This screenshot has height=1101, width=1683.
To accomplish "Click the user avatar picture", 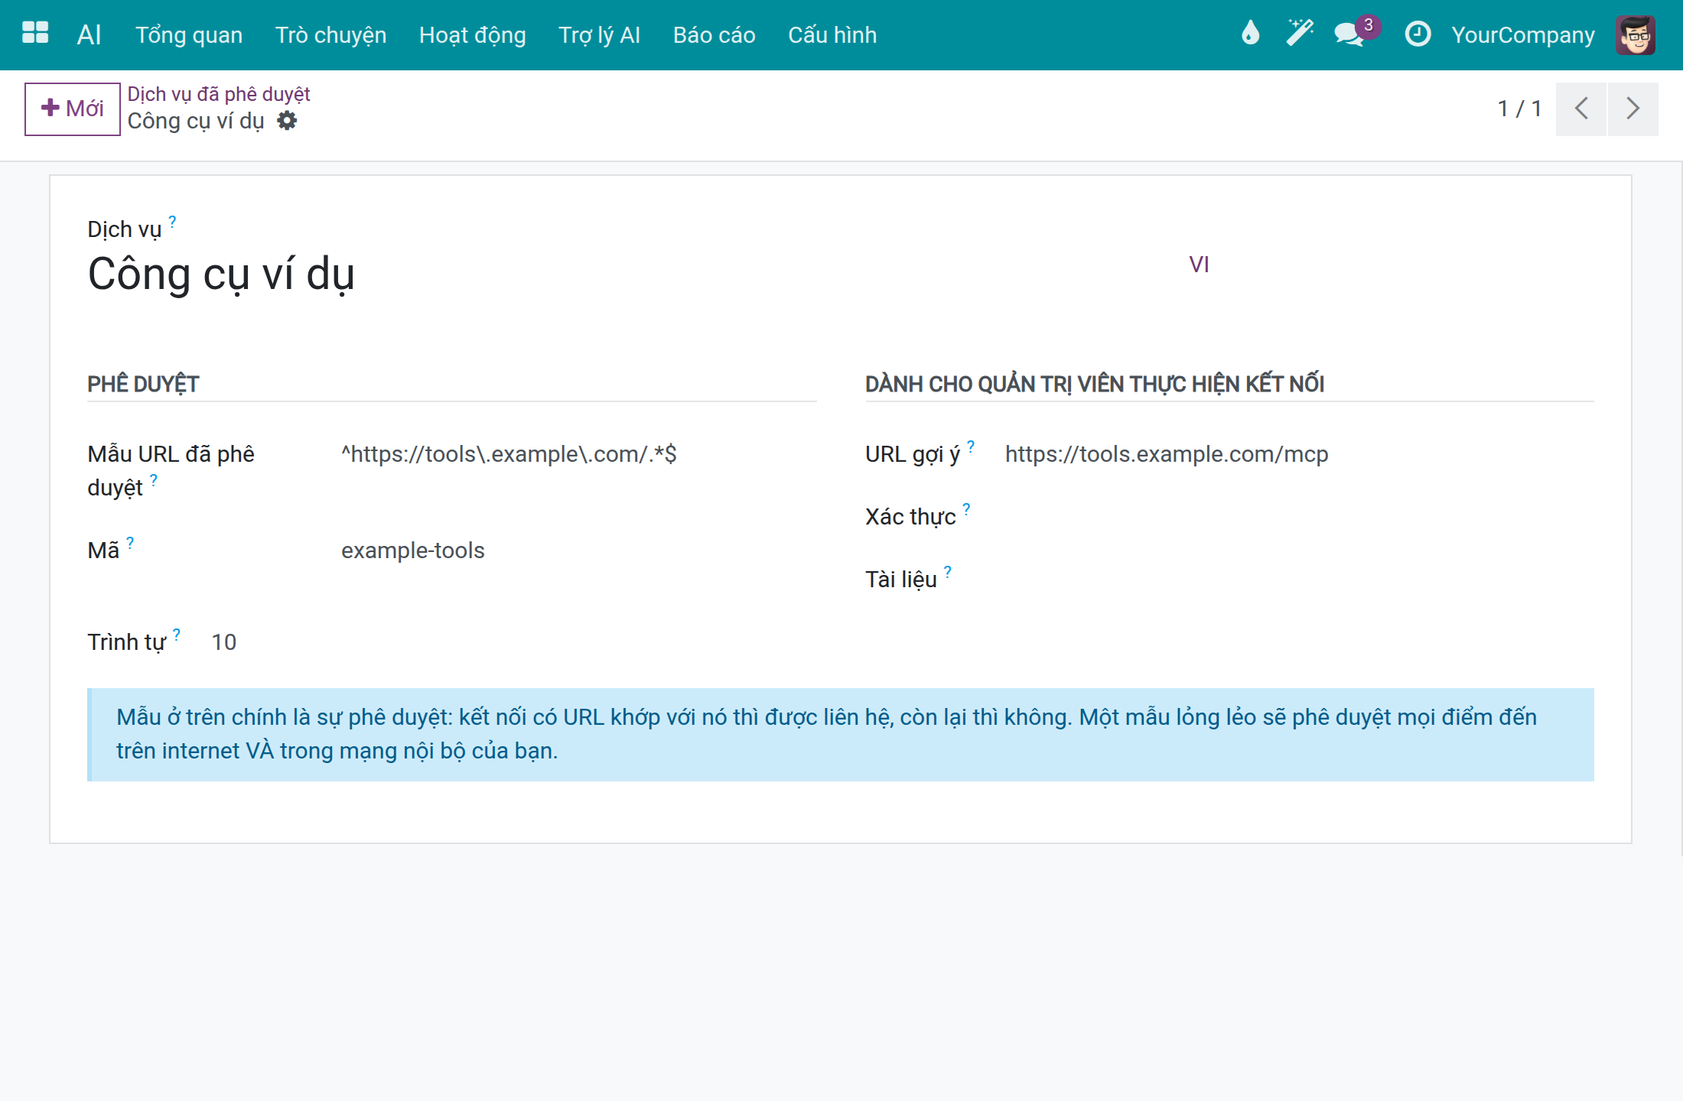I will click(1636, 35).
